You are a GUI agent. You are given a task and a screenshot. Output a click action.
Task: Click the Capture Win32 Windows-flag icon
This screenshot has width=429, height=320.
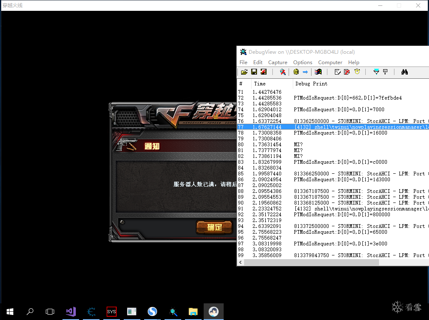tap(318, 72)
